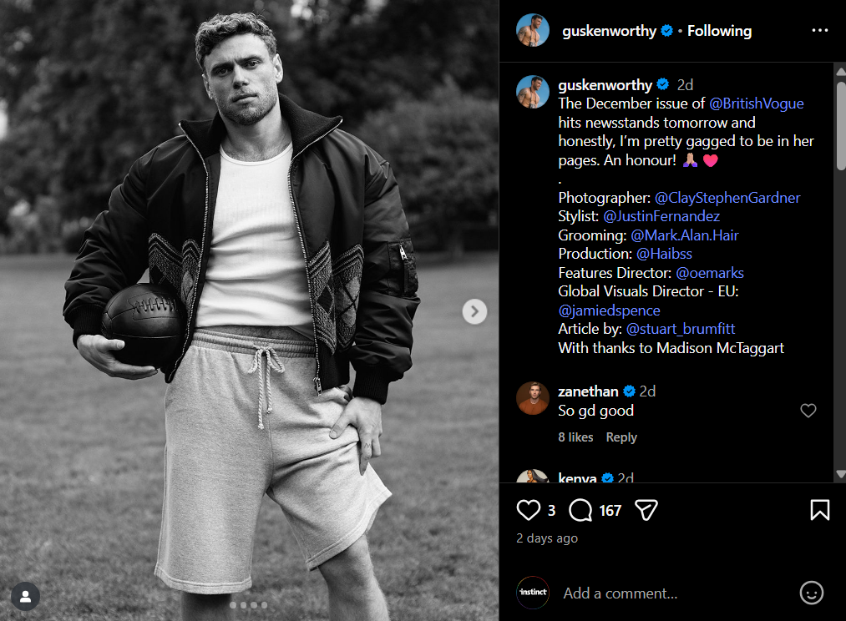Visit @ClayStephenGardner photographer profile
The height and width of the screenshot is (621, 846).
[727, 198]
